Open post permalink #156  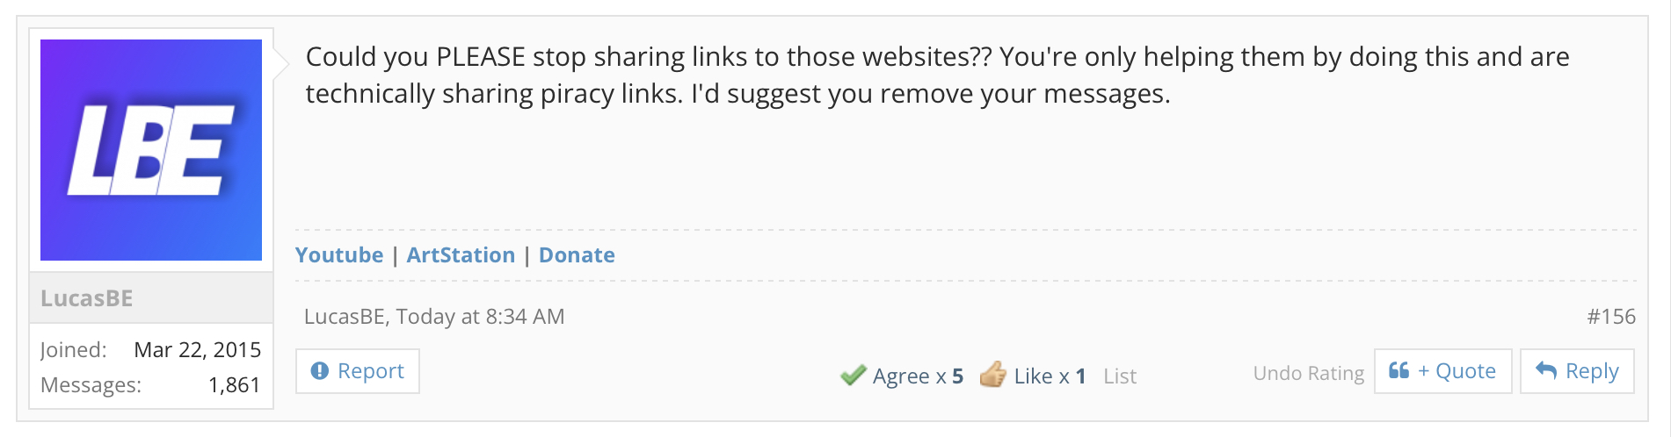coord(1610,317)
